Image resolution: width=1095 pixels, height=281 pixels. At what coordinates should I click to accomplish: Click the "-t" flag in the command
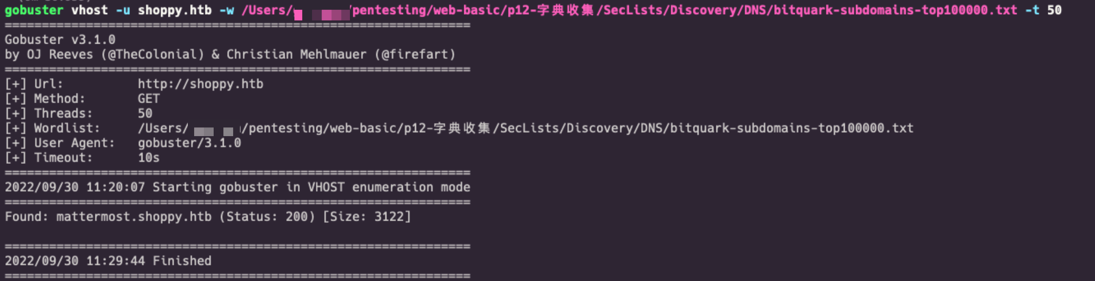1032,10
